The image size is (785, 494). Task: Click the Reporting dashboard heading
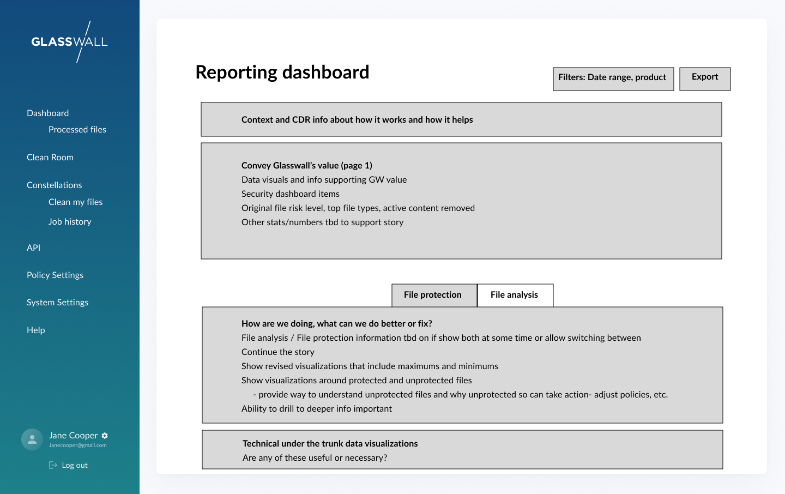[282, 72]
